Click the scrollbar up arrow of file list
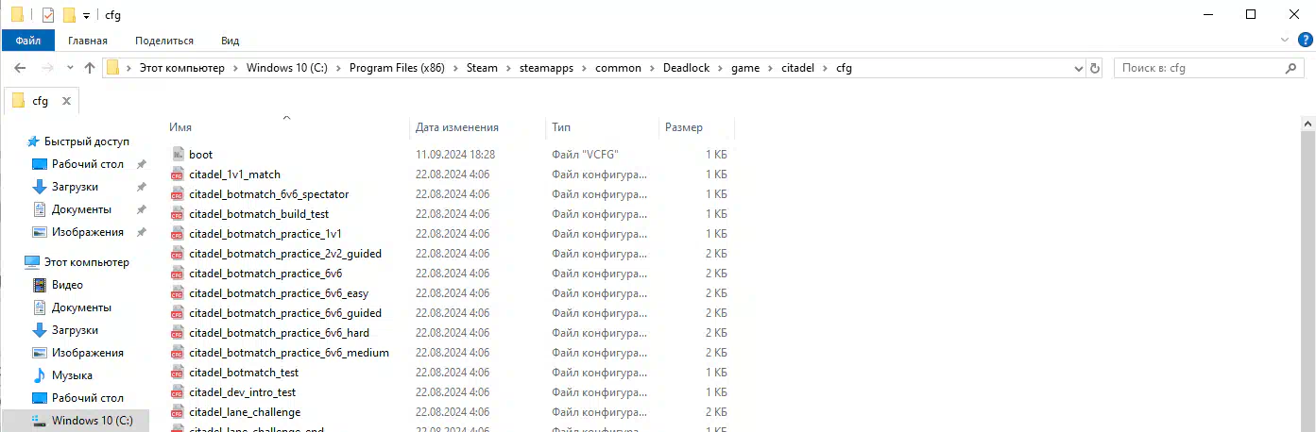1316x432 pixels. click(x=1308, y=124)
